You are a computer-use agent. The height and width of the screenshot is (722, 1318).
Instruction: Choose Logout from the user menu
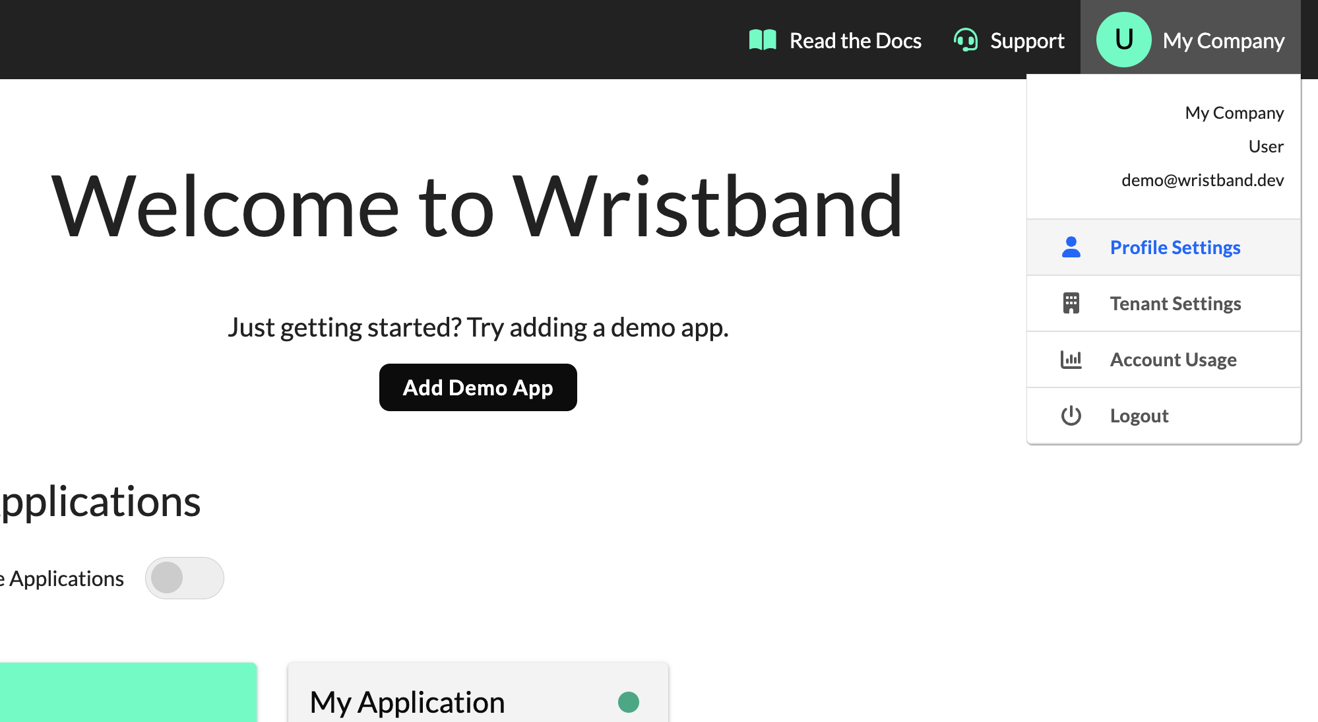coord(1164,416)
